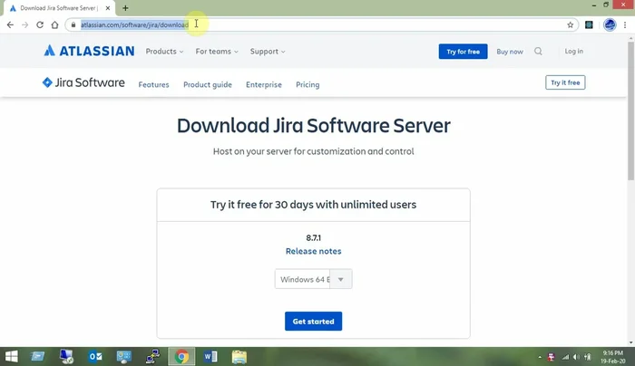Expand the Products menu

pyautogui.click(x=164, y=52)
